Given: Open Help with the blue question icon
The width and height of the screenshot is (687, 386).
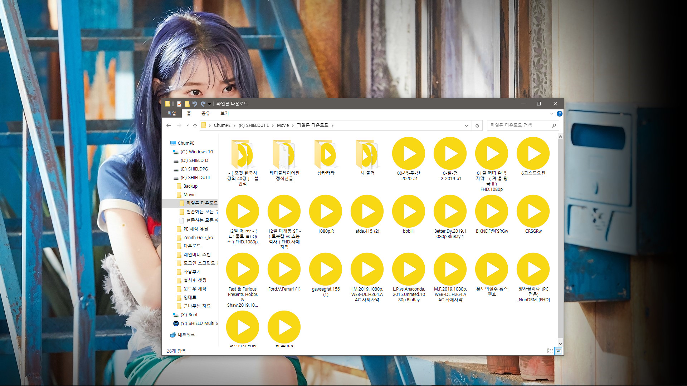Looking at the screenshot, I should click(559, 114).
